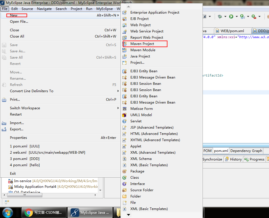Screen dimensions: 269x218
Task: Click the Import menu icon
Action: click(4, 123)
